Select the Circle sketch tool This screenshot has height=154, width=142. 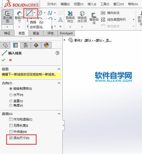40,13
